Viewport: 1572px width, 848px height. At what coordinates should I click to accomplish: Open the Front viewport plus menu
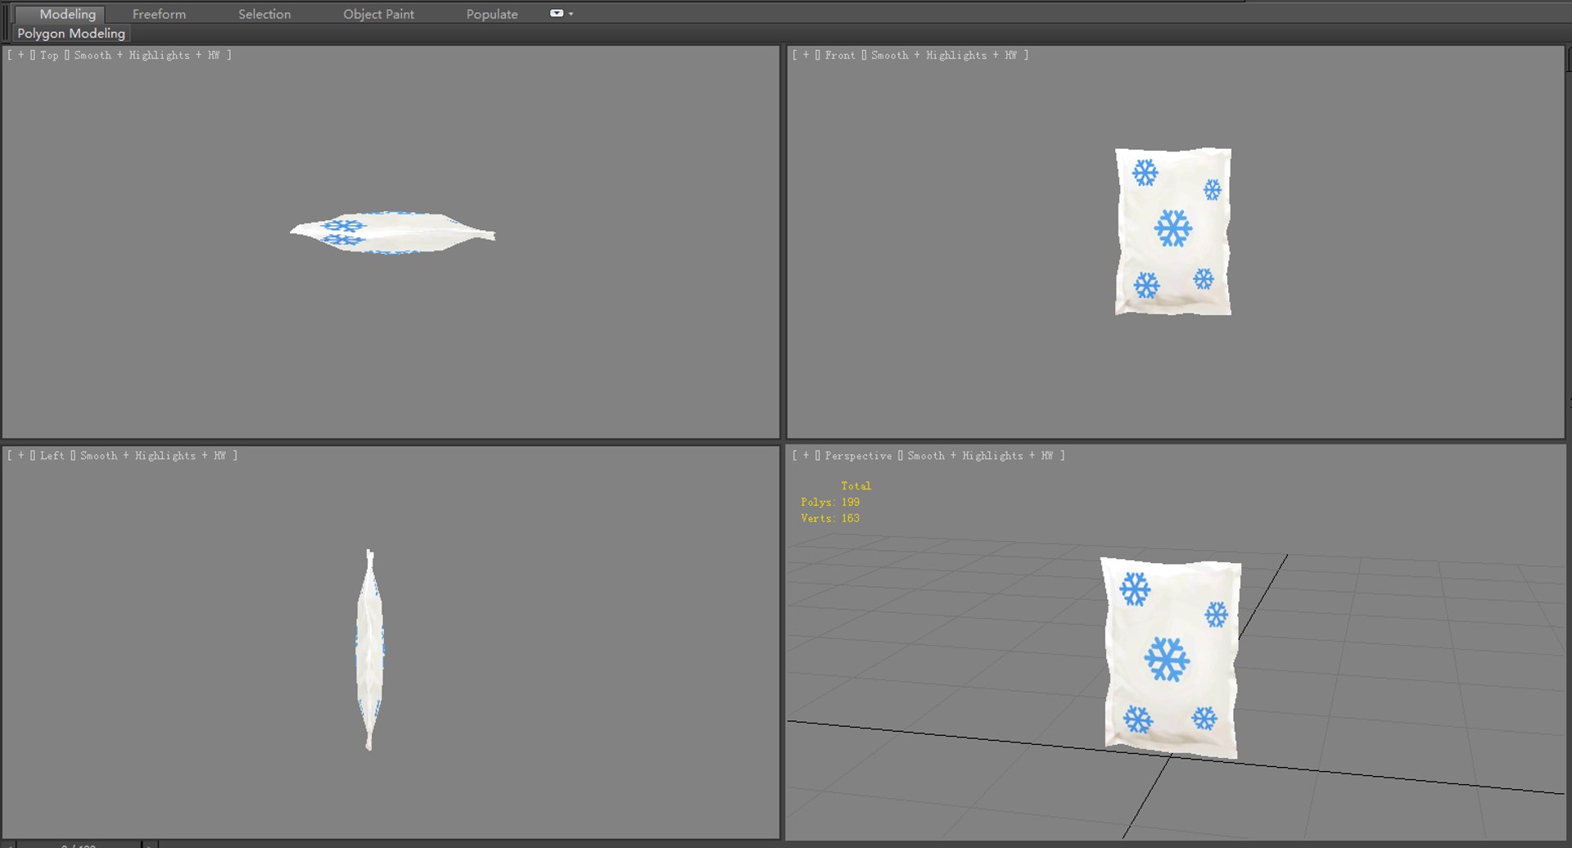pyautogui.click(x=806, y=55)
